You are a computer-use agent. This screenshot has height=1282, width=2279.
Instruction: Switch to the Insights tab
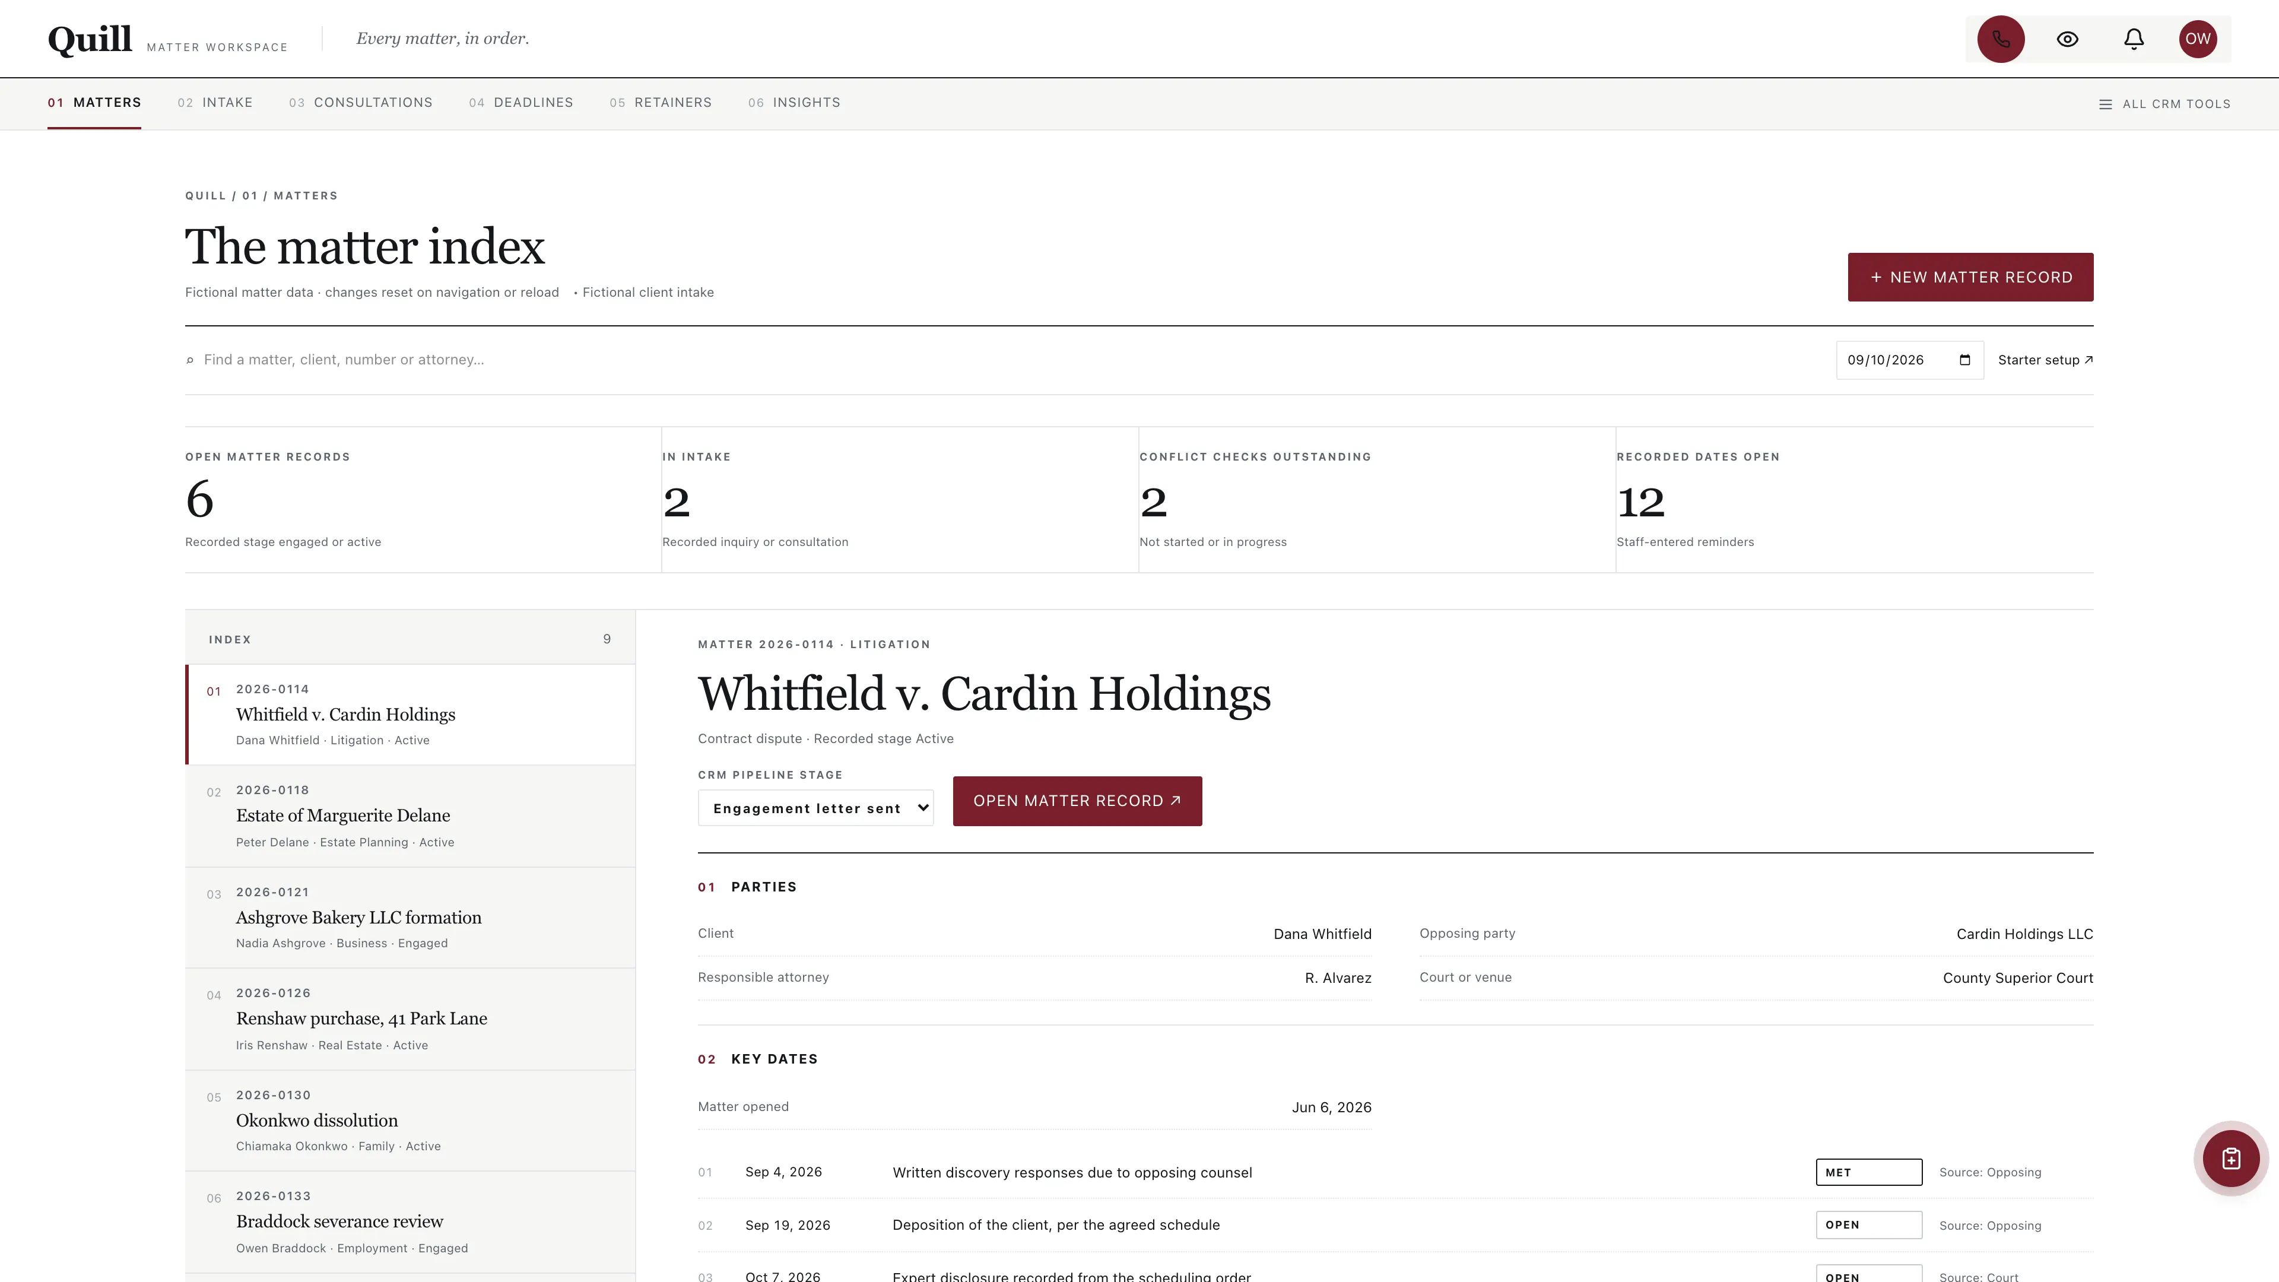tap(795, 103)
